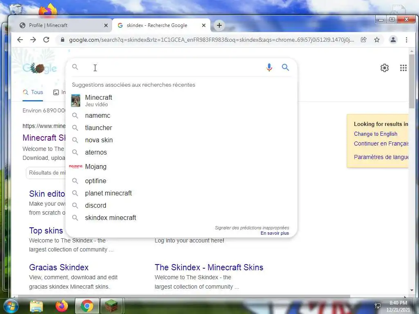Close the Profile | Minecraft tab
This screenshot has height=314, width=419.
106,25
